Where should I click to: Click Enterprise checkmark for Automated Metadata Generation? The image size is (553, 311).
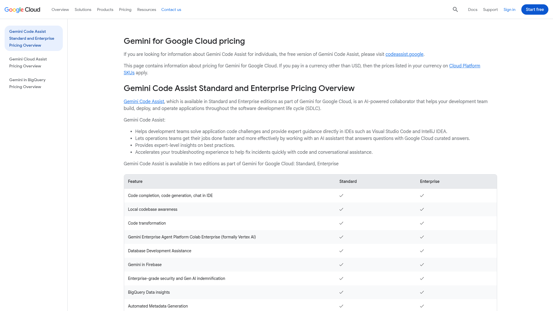pos(422,306)
